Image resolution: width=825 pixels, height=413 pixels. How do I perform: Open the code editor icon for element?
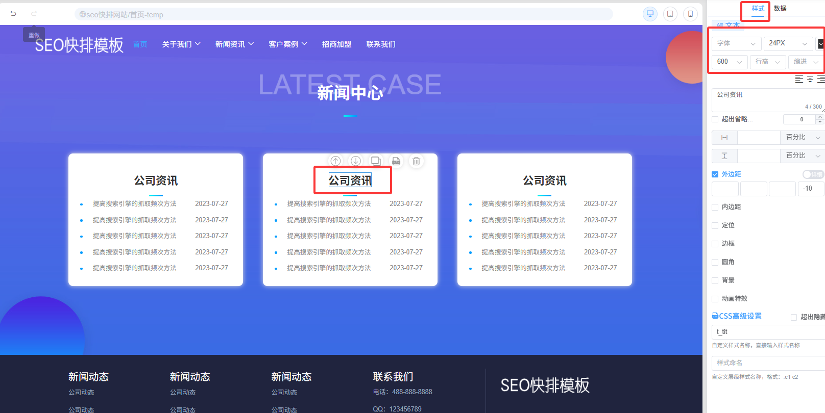click(396, 161)
